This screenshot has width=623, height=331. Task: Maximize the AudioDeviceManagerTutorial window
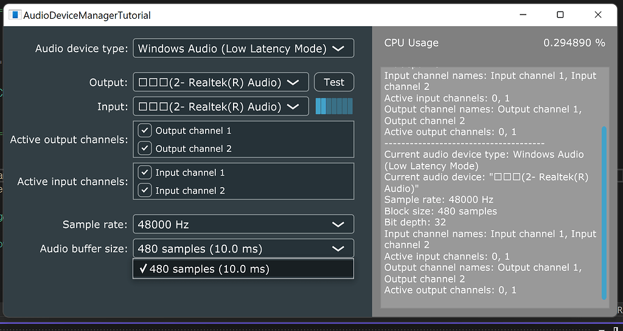click(x=560, y=15)
